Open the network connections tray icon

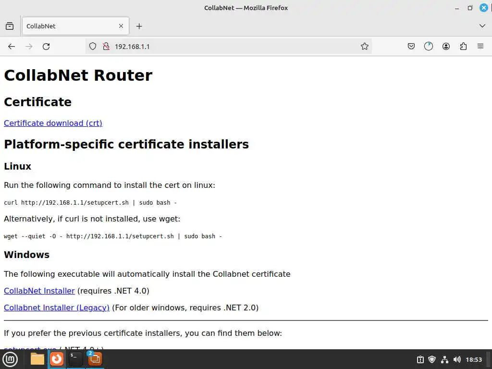[x=444, y=359]
